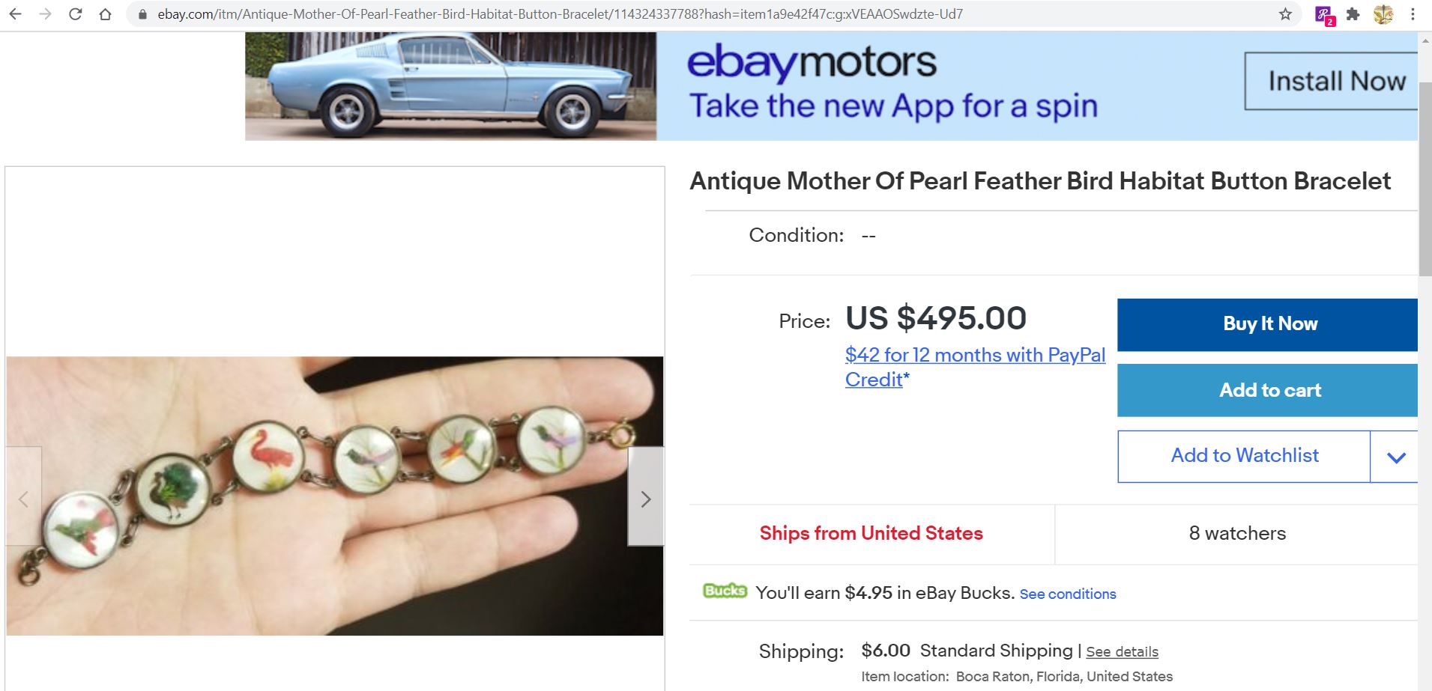
Task: Show the previous bracelet photo
Action: pos(23,499)
